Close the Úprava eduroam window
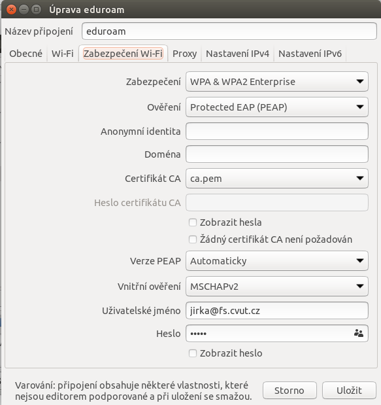Image resolution: width=381 pixels, height=405 pixels. 11,10
